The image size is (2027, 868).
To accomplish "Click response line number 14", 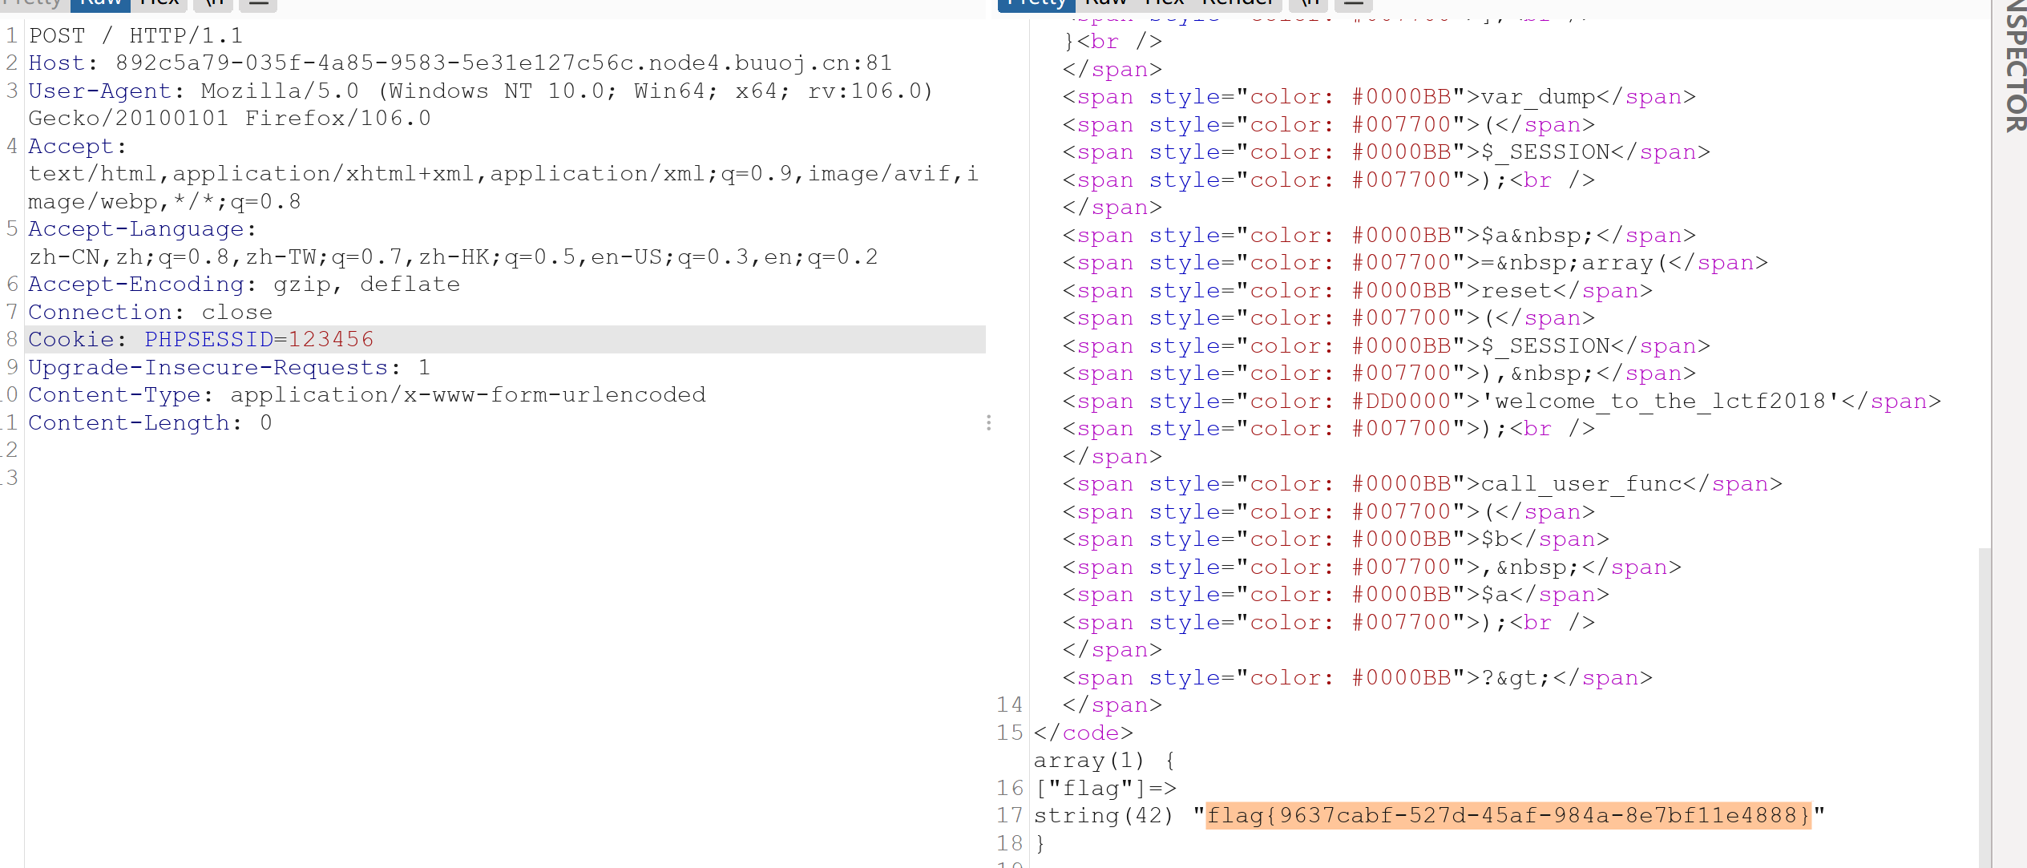I will [x=1009, y=705].
